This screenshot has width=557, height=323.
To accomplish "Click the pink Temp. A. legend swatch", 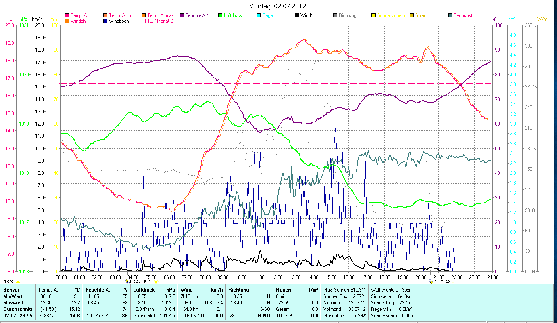I will (x=67, y=15).
